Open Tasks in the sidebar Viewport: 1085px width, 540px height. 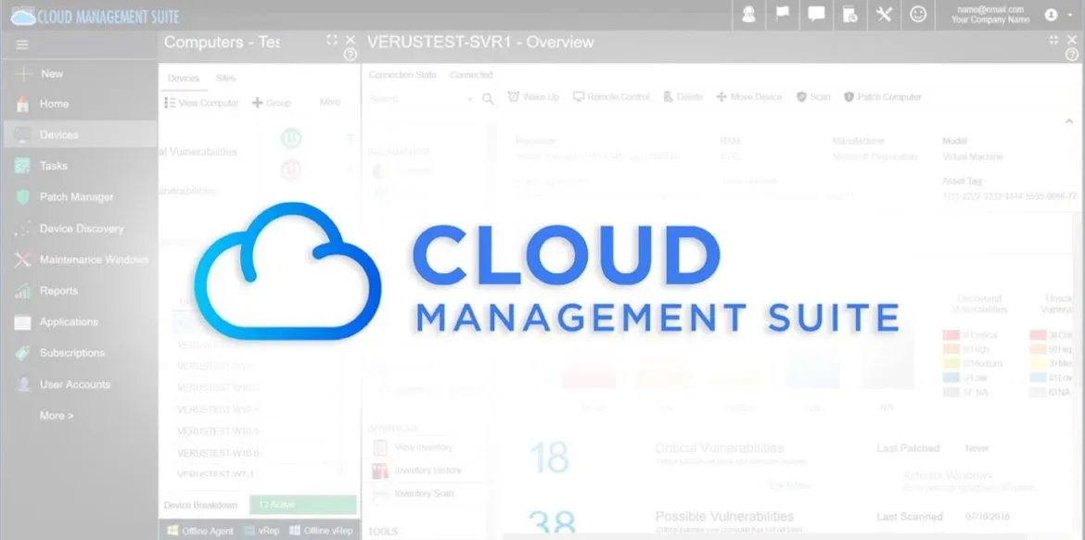coord(53,166)
